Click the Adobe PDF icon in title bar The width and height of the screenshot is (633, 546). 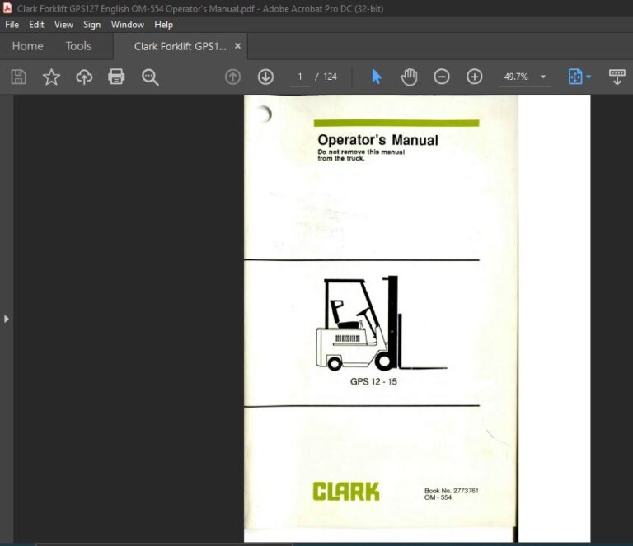click(x=7, y=8)
